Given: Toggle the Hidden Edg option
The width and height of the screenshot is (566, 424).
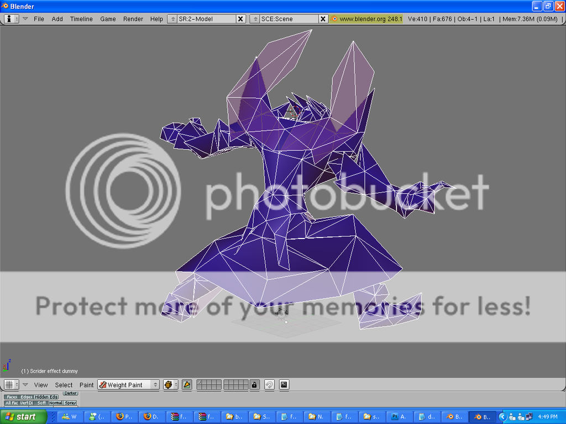Looking at the screenshot, I should coord(46,397).
